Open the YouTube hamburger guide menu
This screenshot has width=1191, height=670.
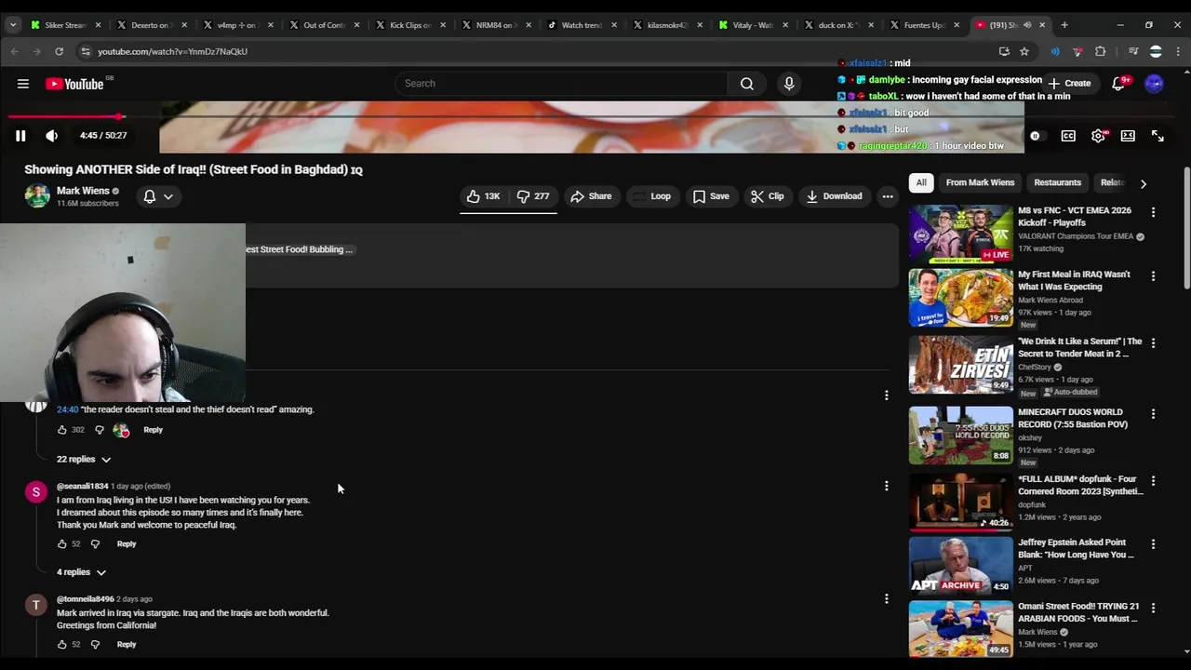pyautogui.click(x=23, y=84)
